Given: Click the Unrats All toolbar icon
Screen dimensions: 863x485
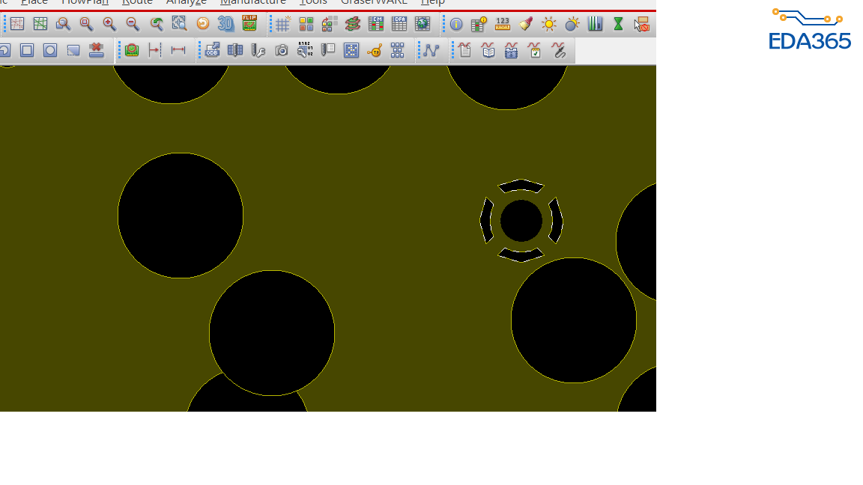Looking at the screenshot, I should (x=17, y=24).
